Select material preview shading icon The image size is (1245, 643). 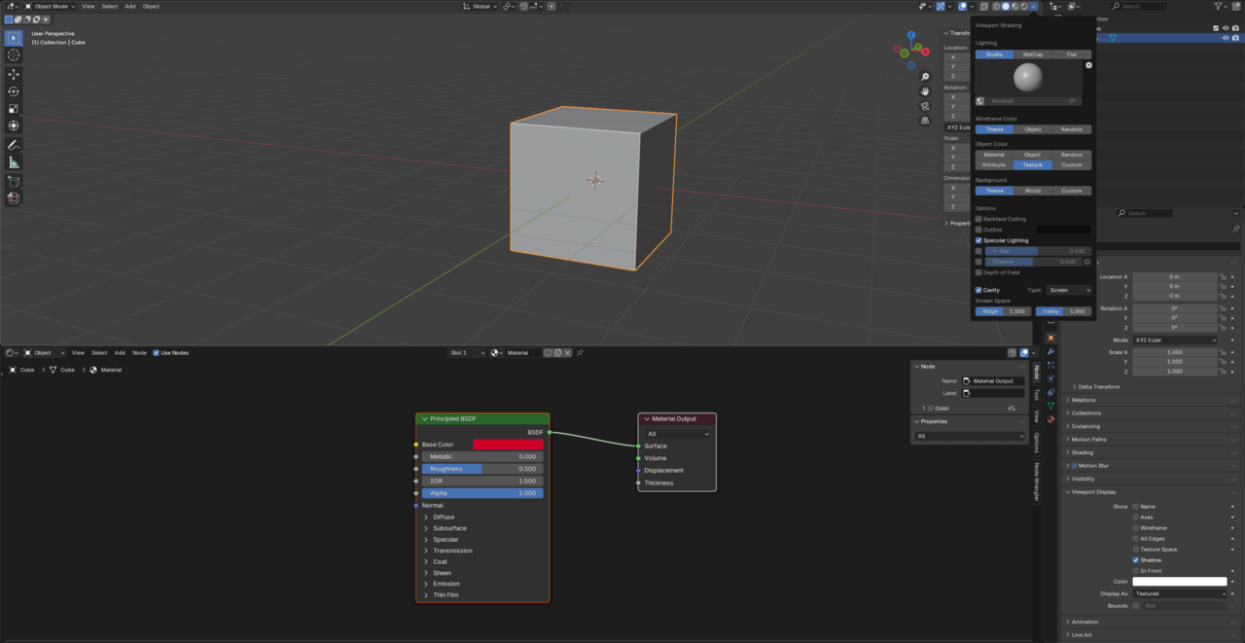click(x=1015, y=6)
